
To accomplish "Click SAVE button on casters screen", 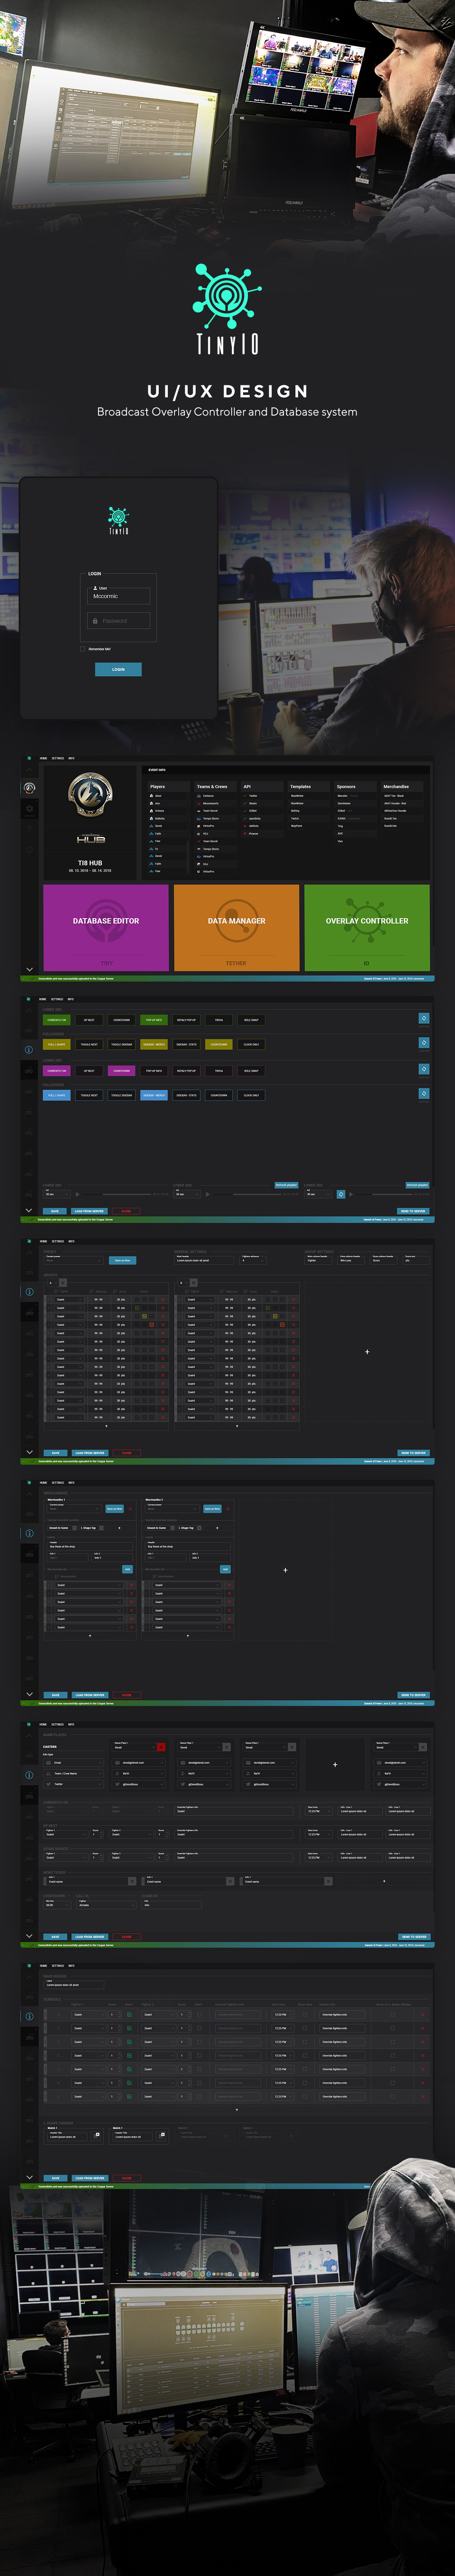I will pyautogui.click(x=56, y=1936).
